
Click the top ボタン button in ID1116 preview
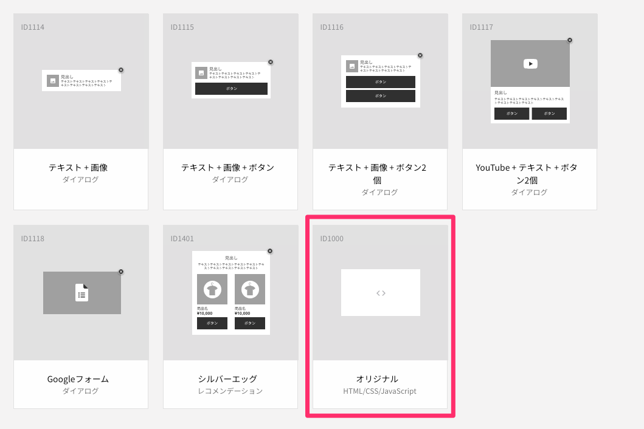[380, 81]
